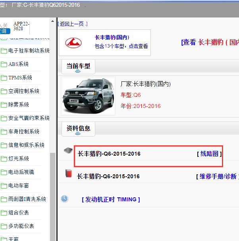Viewport: 239px width, 241px height.
Task: Click the red 长丰猎豹 brand logo
Action: 73,43
